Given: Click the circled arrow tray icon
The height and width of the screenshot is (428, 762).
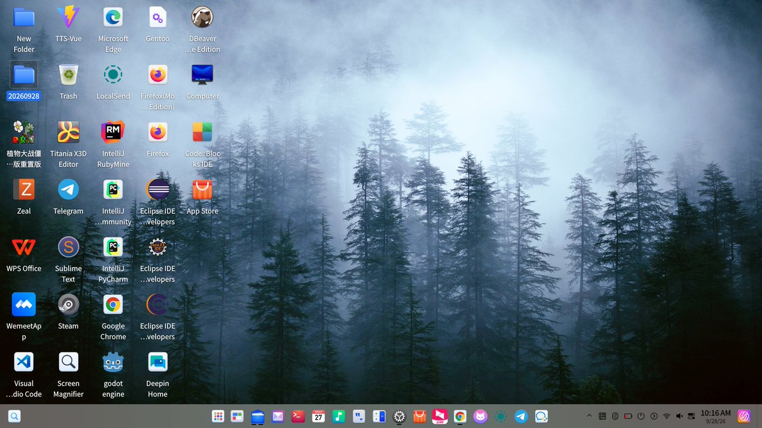Looking at the screenshot, I should tap(654, 416).
